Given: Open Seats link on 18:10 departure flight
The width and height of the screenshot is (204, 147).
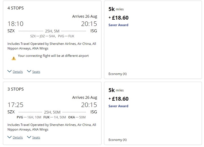Looking at the screenshot, I should point(36,72).
